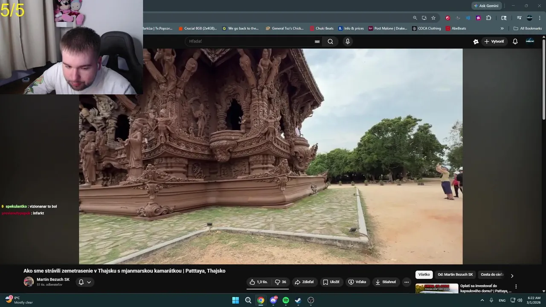Viewport: 546px width, 307px height.
Task: Open the Martin Bezuch SK channel name
Action: point(53,280)
